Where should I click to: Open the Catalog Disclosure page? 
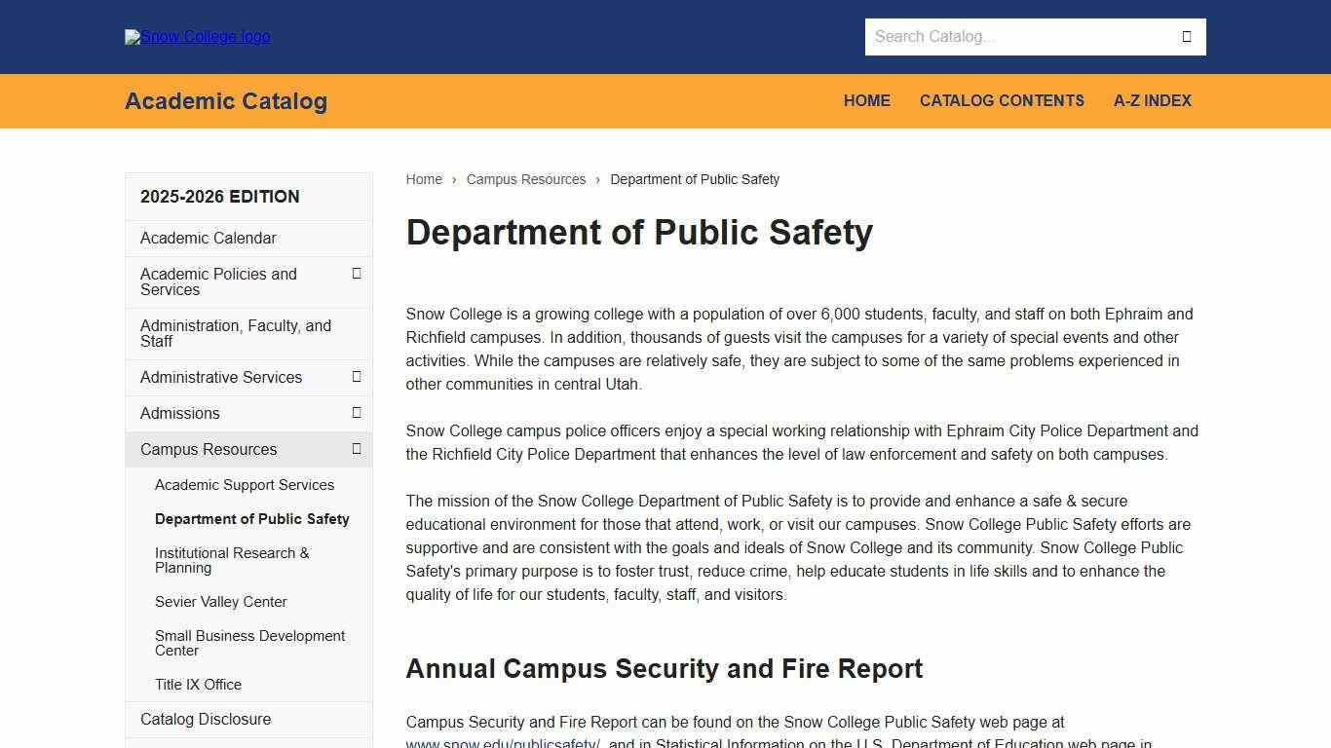[205, 719]
